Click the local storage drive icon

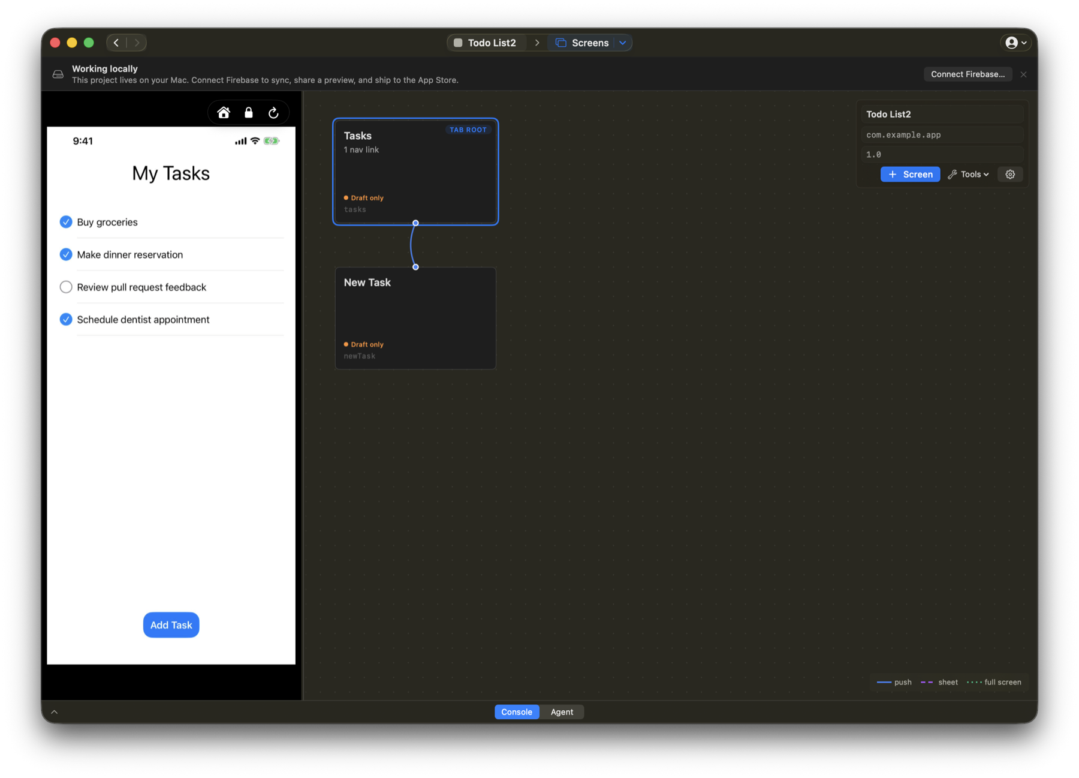click(x=58, y=74)
